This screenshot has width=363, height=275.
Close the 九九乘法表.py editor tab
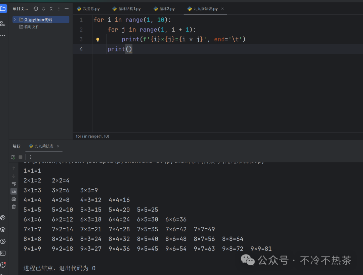[x=223, y=9]
